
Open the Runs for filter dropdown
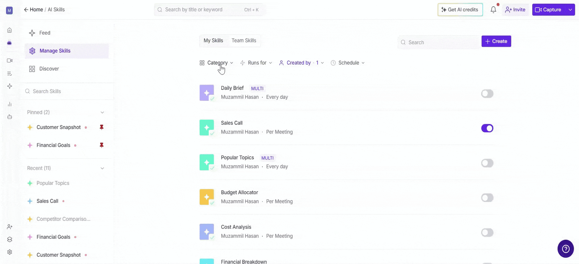coord(256,63)
